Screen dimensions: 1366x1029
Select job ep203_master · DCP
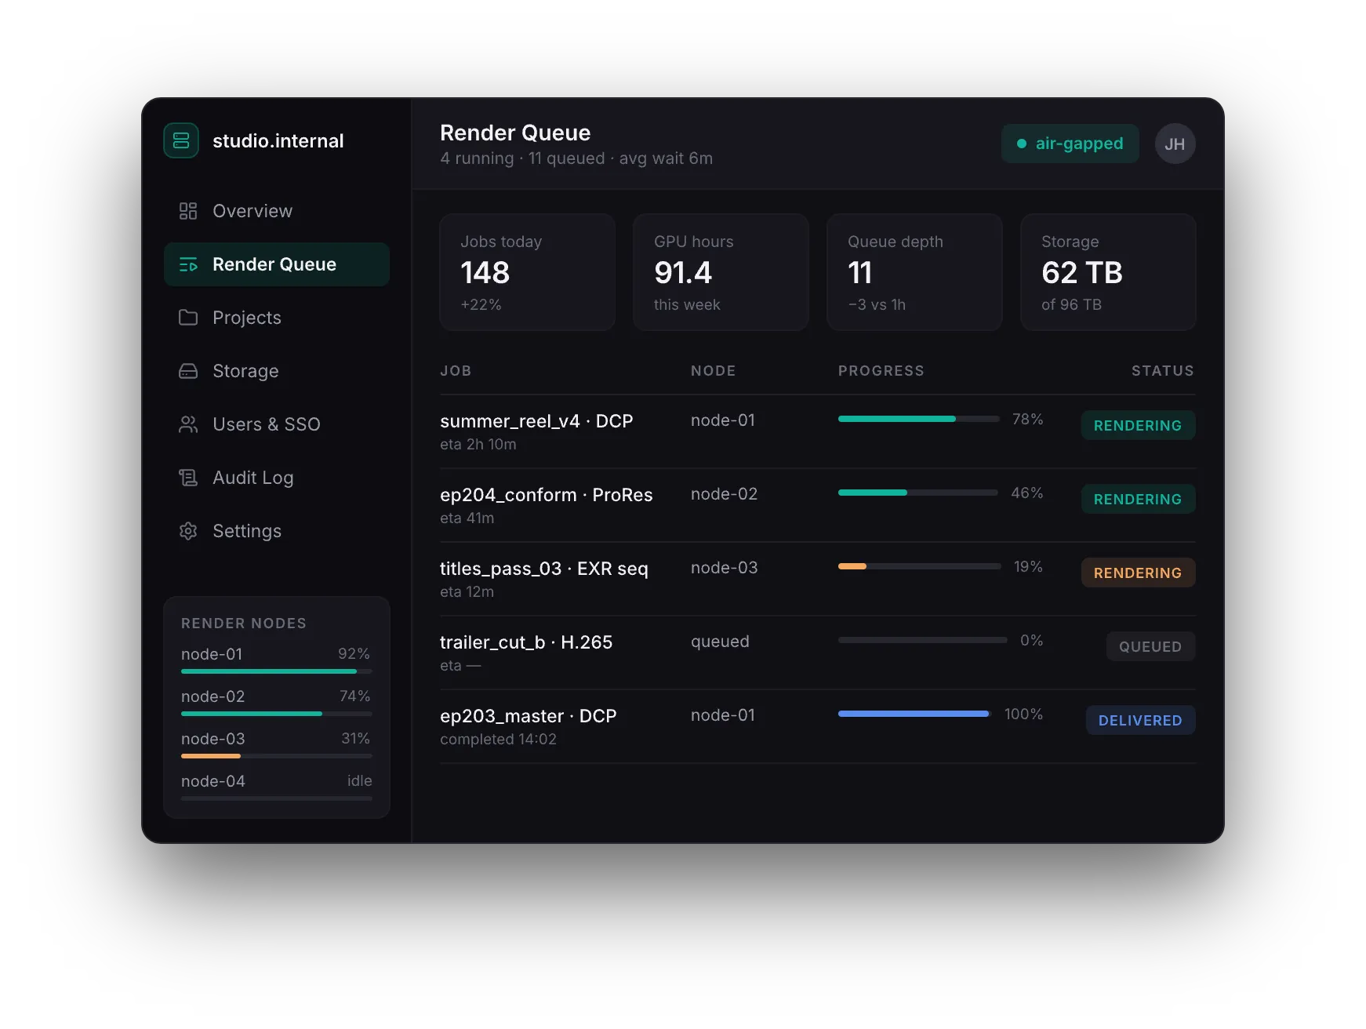point(529,716)
